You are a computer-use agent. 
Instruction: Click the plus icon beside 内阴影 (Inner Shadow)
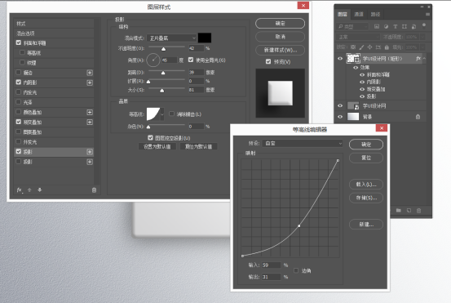click(x=90, y=82)
